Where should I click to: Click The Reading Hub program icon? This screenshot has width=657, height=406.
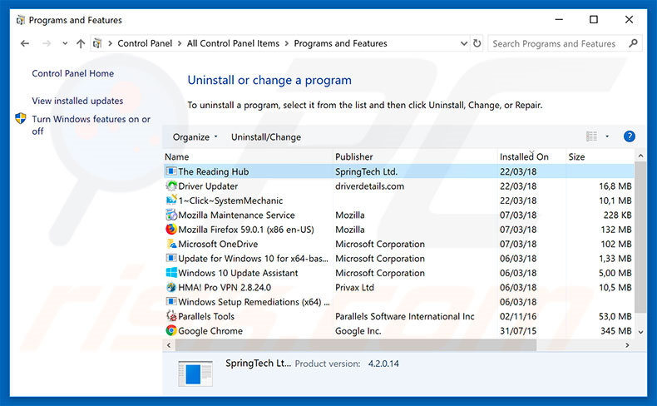pyautogui.click(x=171, y=171)
